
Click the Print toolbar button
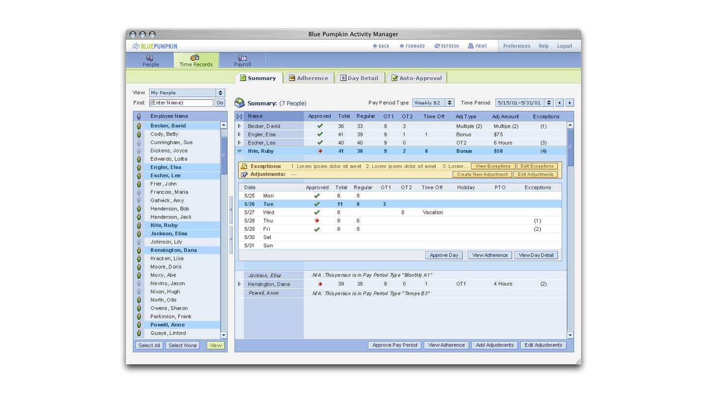[x=477, y=46]
